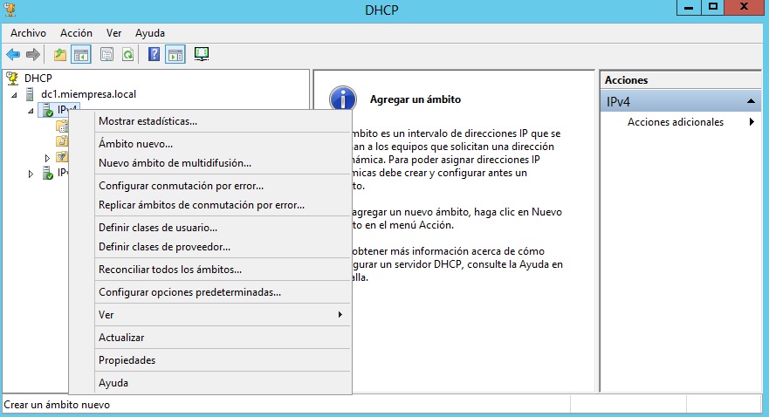Expand the IPv6 tree node

click(31, 174)
